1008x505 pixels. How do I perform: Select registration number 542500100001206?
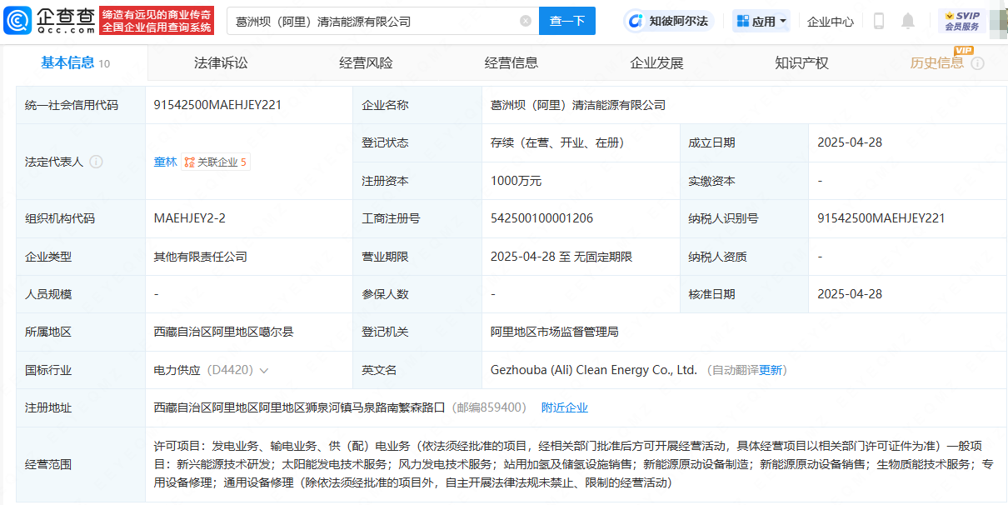pos(542,218)
